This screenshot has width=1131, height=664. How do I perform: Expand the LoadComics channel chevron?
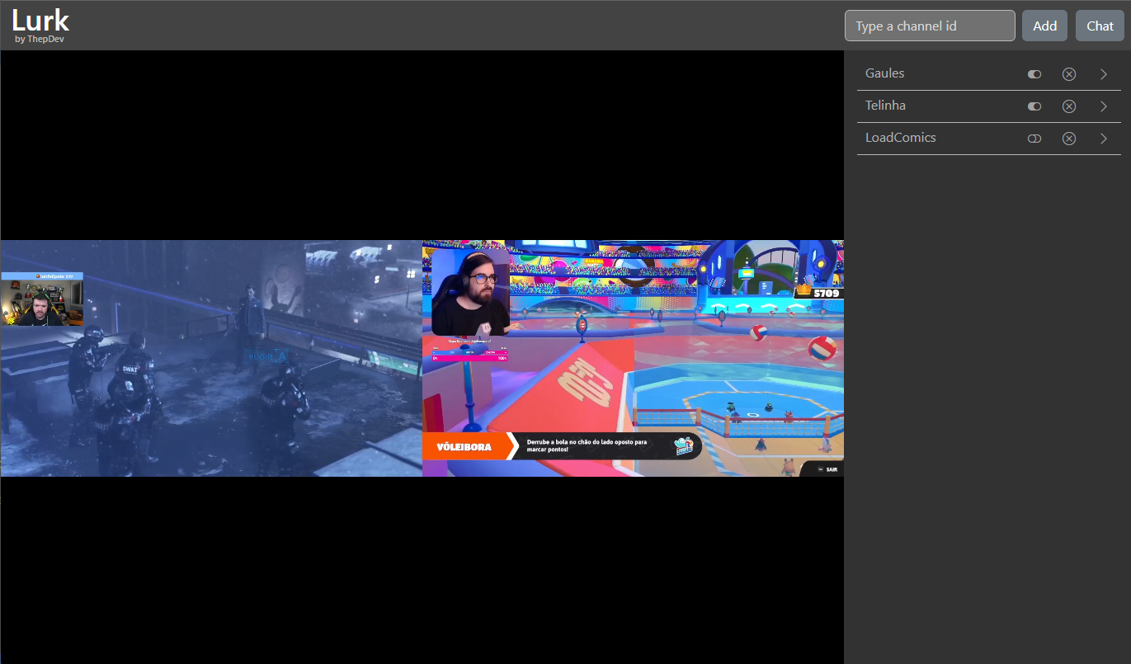coord(1104,139)
